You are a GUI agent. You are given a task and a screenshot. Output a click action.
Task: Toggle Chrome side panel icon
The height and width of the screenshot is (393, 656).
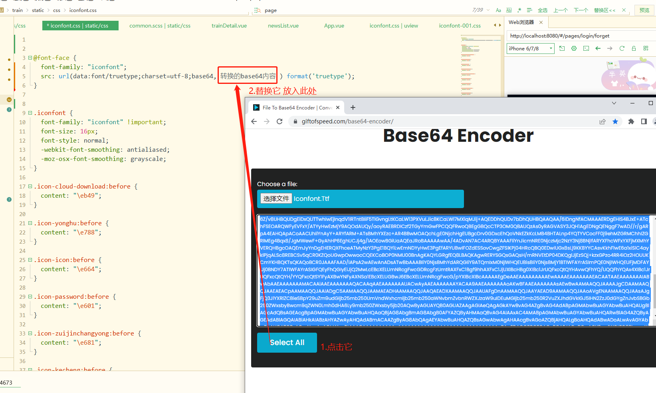coord(644,121)
